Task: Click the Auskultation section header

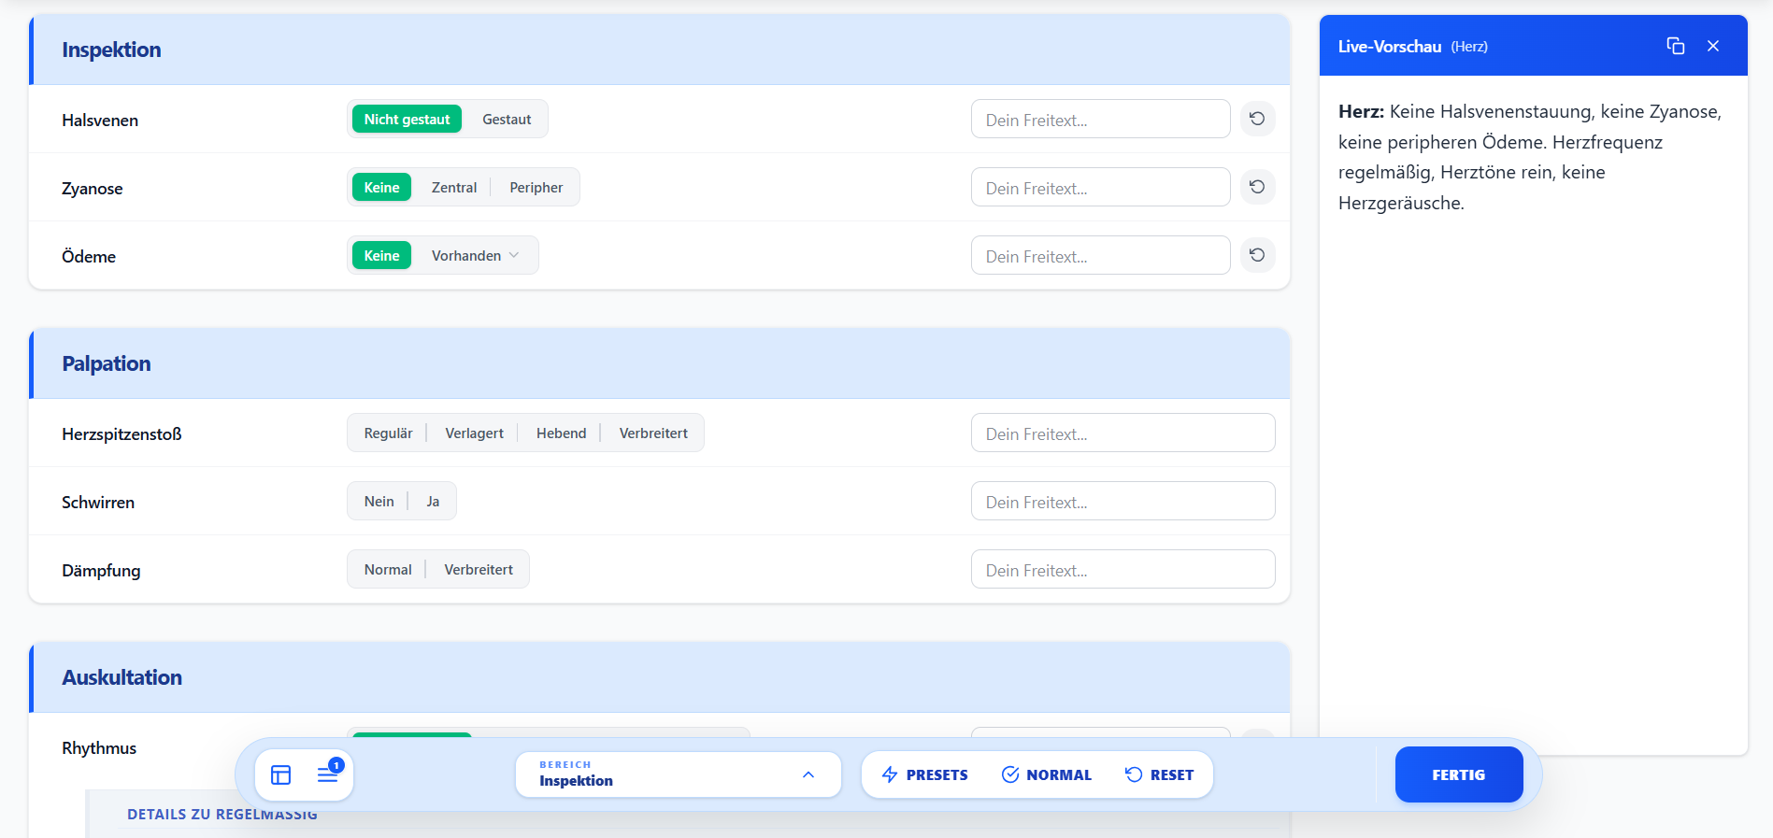Action: (x=122, y=677)
